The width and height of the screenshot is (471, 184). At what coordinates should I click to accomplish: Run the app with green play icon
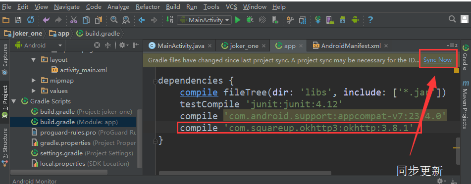click(x=238, y=20)
